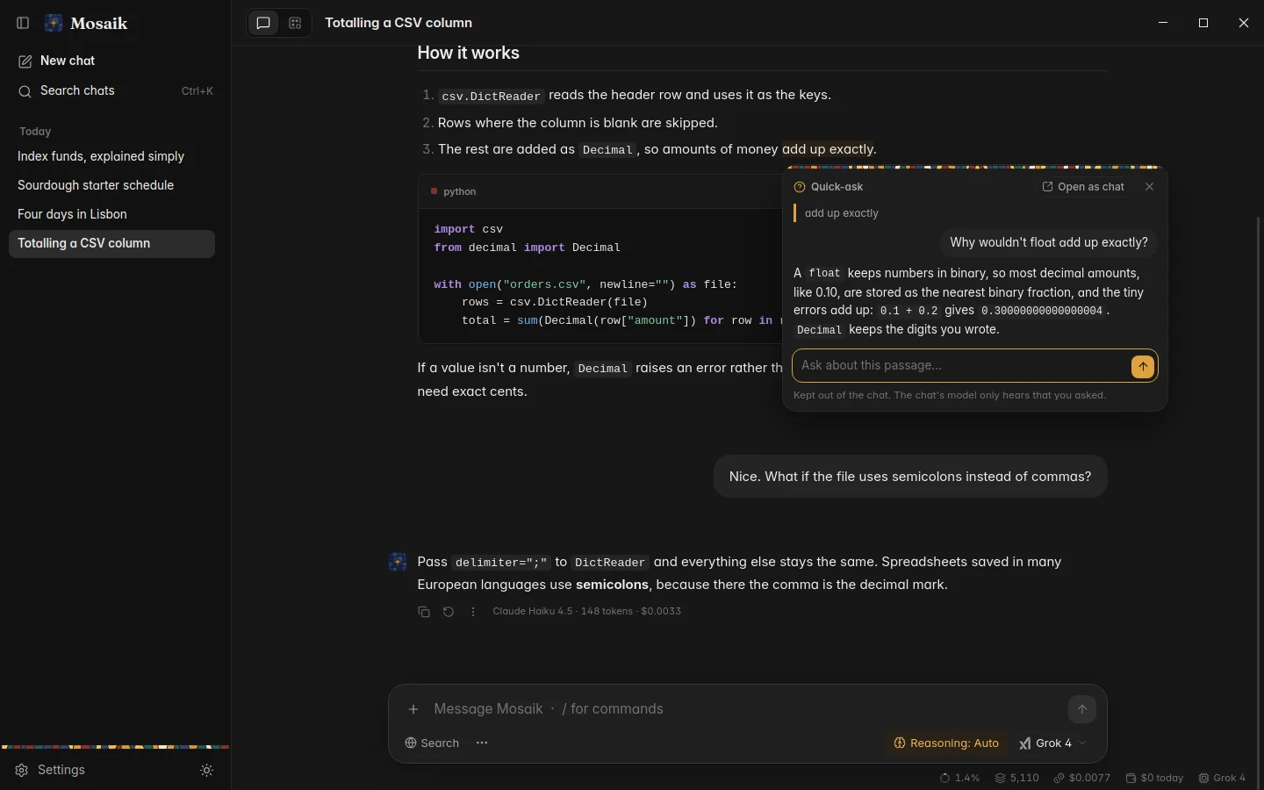This screenshot has width=1264, height=790.
Task: Start a New chat
Action: click(x=111, y=61)
